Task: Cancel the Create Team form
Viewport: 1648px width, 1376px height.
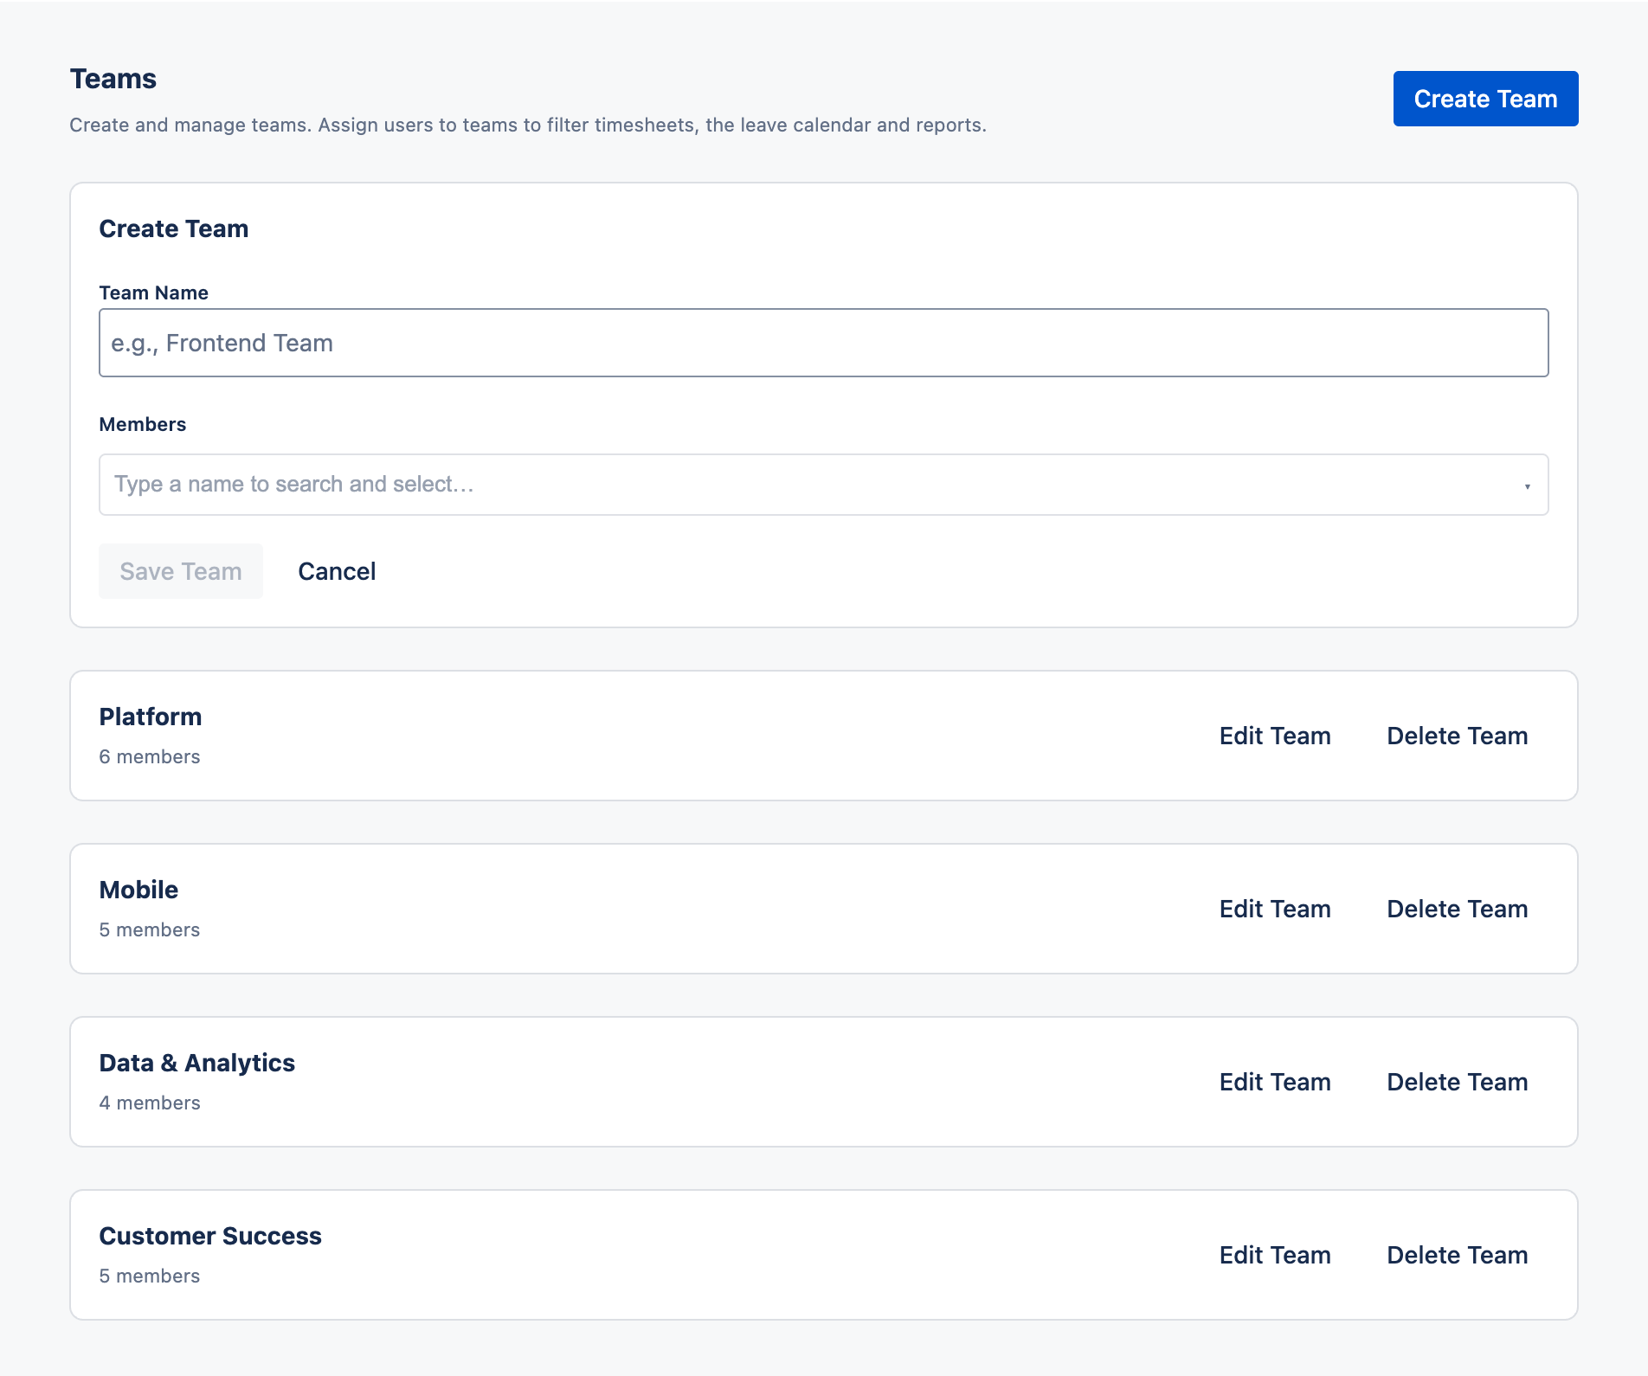Action: click(x=337, y=571)
